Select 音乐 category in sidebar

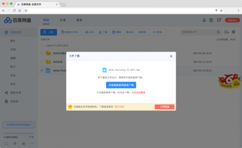13,75
